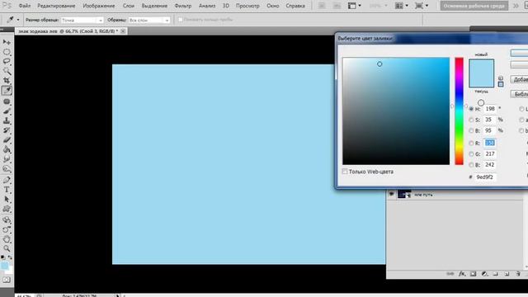Screen dimensions: 528x297
Task: Select the Elliptical Marquee tool
Action: (x=7, y=52)
